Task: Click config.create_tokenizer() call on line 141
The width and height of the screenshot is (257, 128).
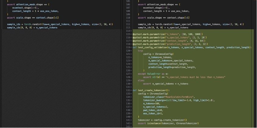Action: (x=171, y=120)
